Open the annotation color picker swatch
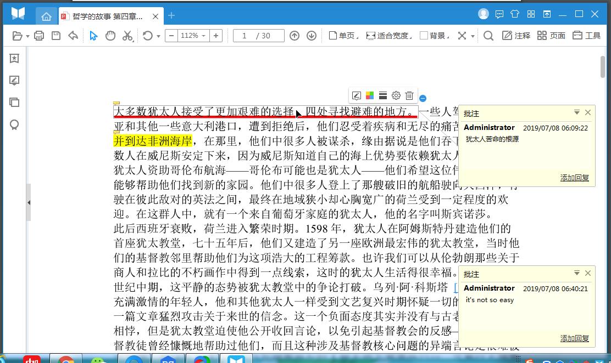The height and width of the screenshot is (363, 611). pos(370,96)
